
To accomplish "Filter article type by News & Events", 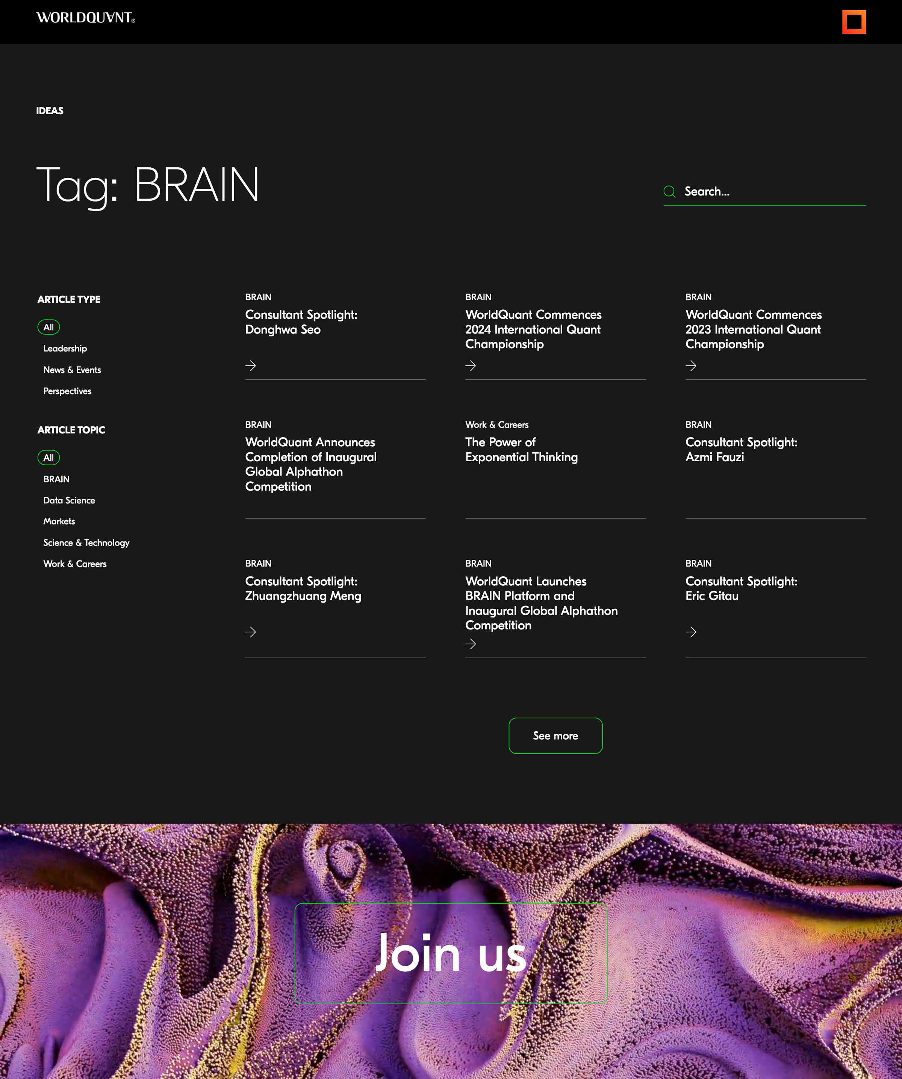I will (72, 370).
